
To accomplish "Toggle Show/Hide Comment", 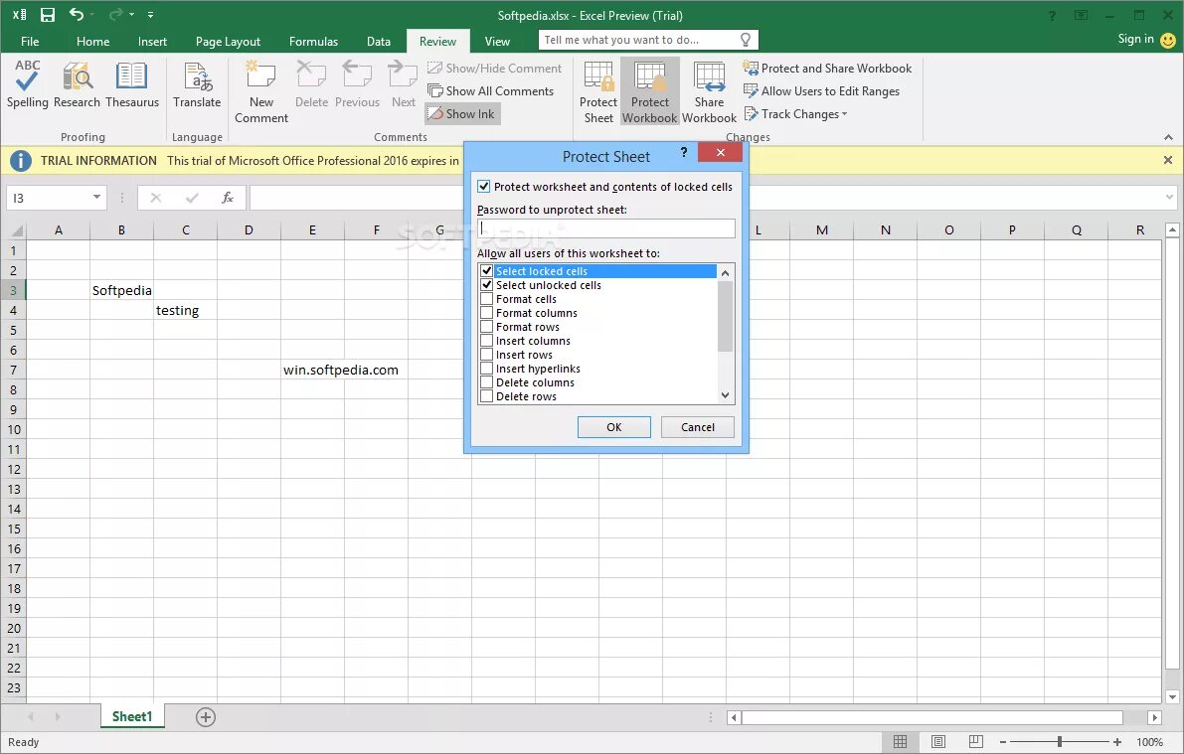I will click(495, 68).
